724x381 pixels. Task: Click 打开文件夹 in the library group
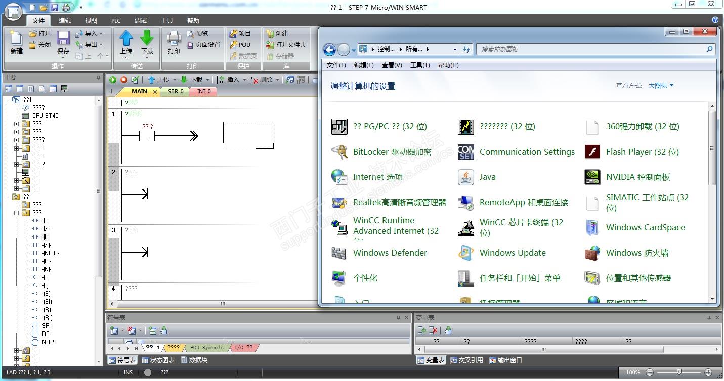(x=286, y=45)
